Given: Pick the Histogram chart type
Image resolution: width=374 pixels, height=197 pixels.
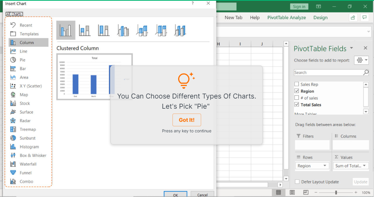Looking at the screenshot, I should coord(28,147).
